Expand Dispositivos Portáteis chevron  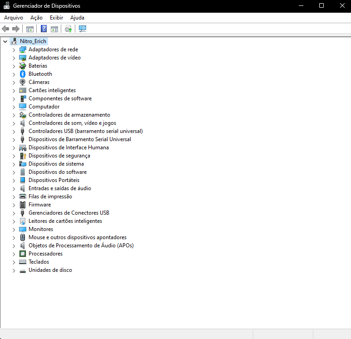(x=14, y=181)
